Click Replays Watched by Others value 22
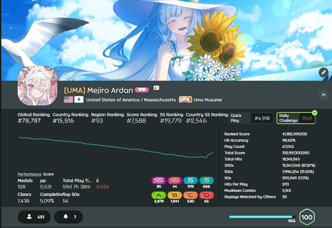The width and height of the screenshot is (332, 228). (x=284, y=197)
